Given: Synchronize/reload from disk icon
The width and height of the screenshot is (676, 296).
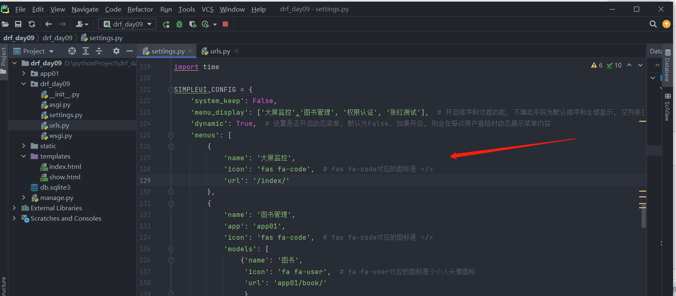Looking at the screenshot, I should pos(32,24).
